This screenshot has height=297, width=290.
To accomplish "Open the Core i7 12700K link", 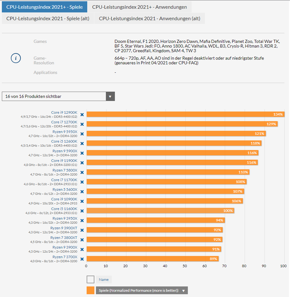I will click(x=64, y=122).
